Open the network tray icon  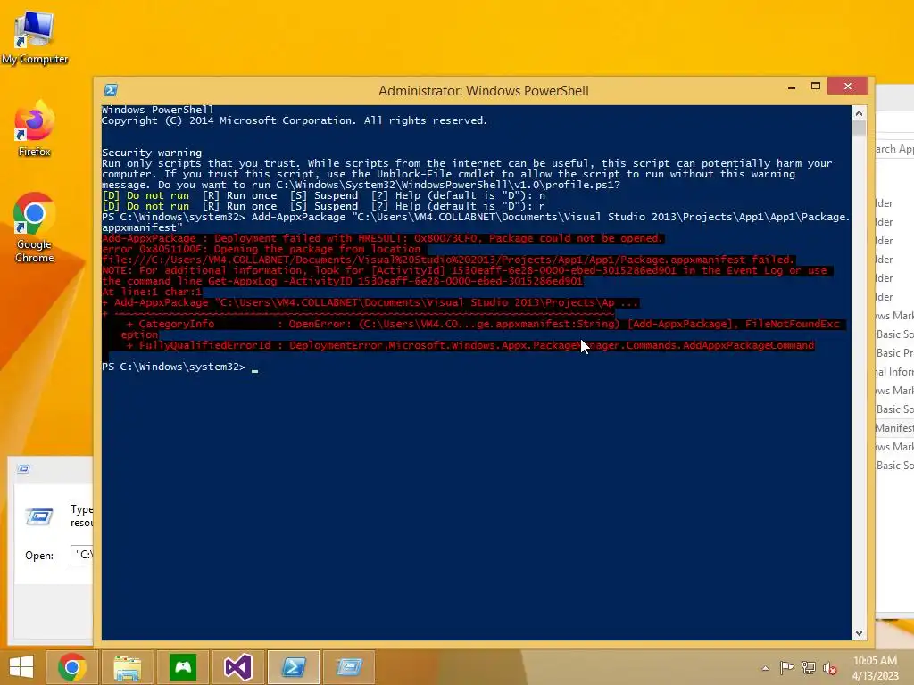click(809, 667)
